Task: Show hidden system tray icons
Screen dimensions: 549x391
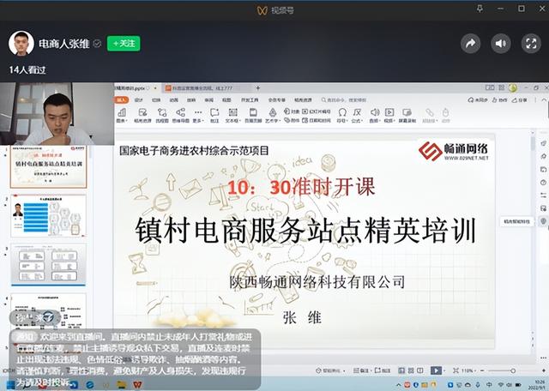Action: pyautogui.click(x=398, y=385)
